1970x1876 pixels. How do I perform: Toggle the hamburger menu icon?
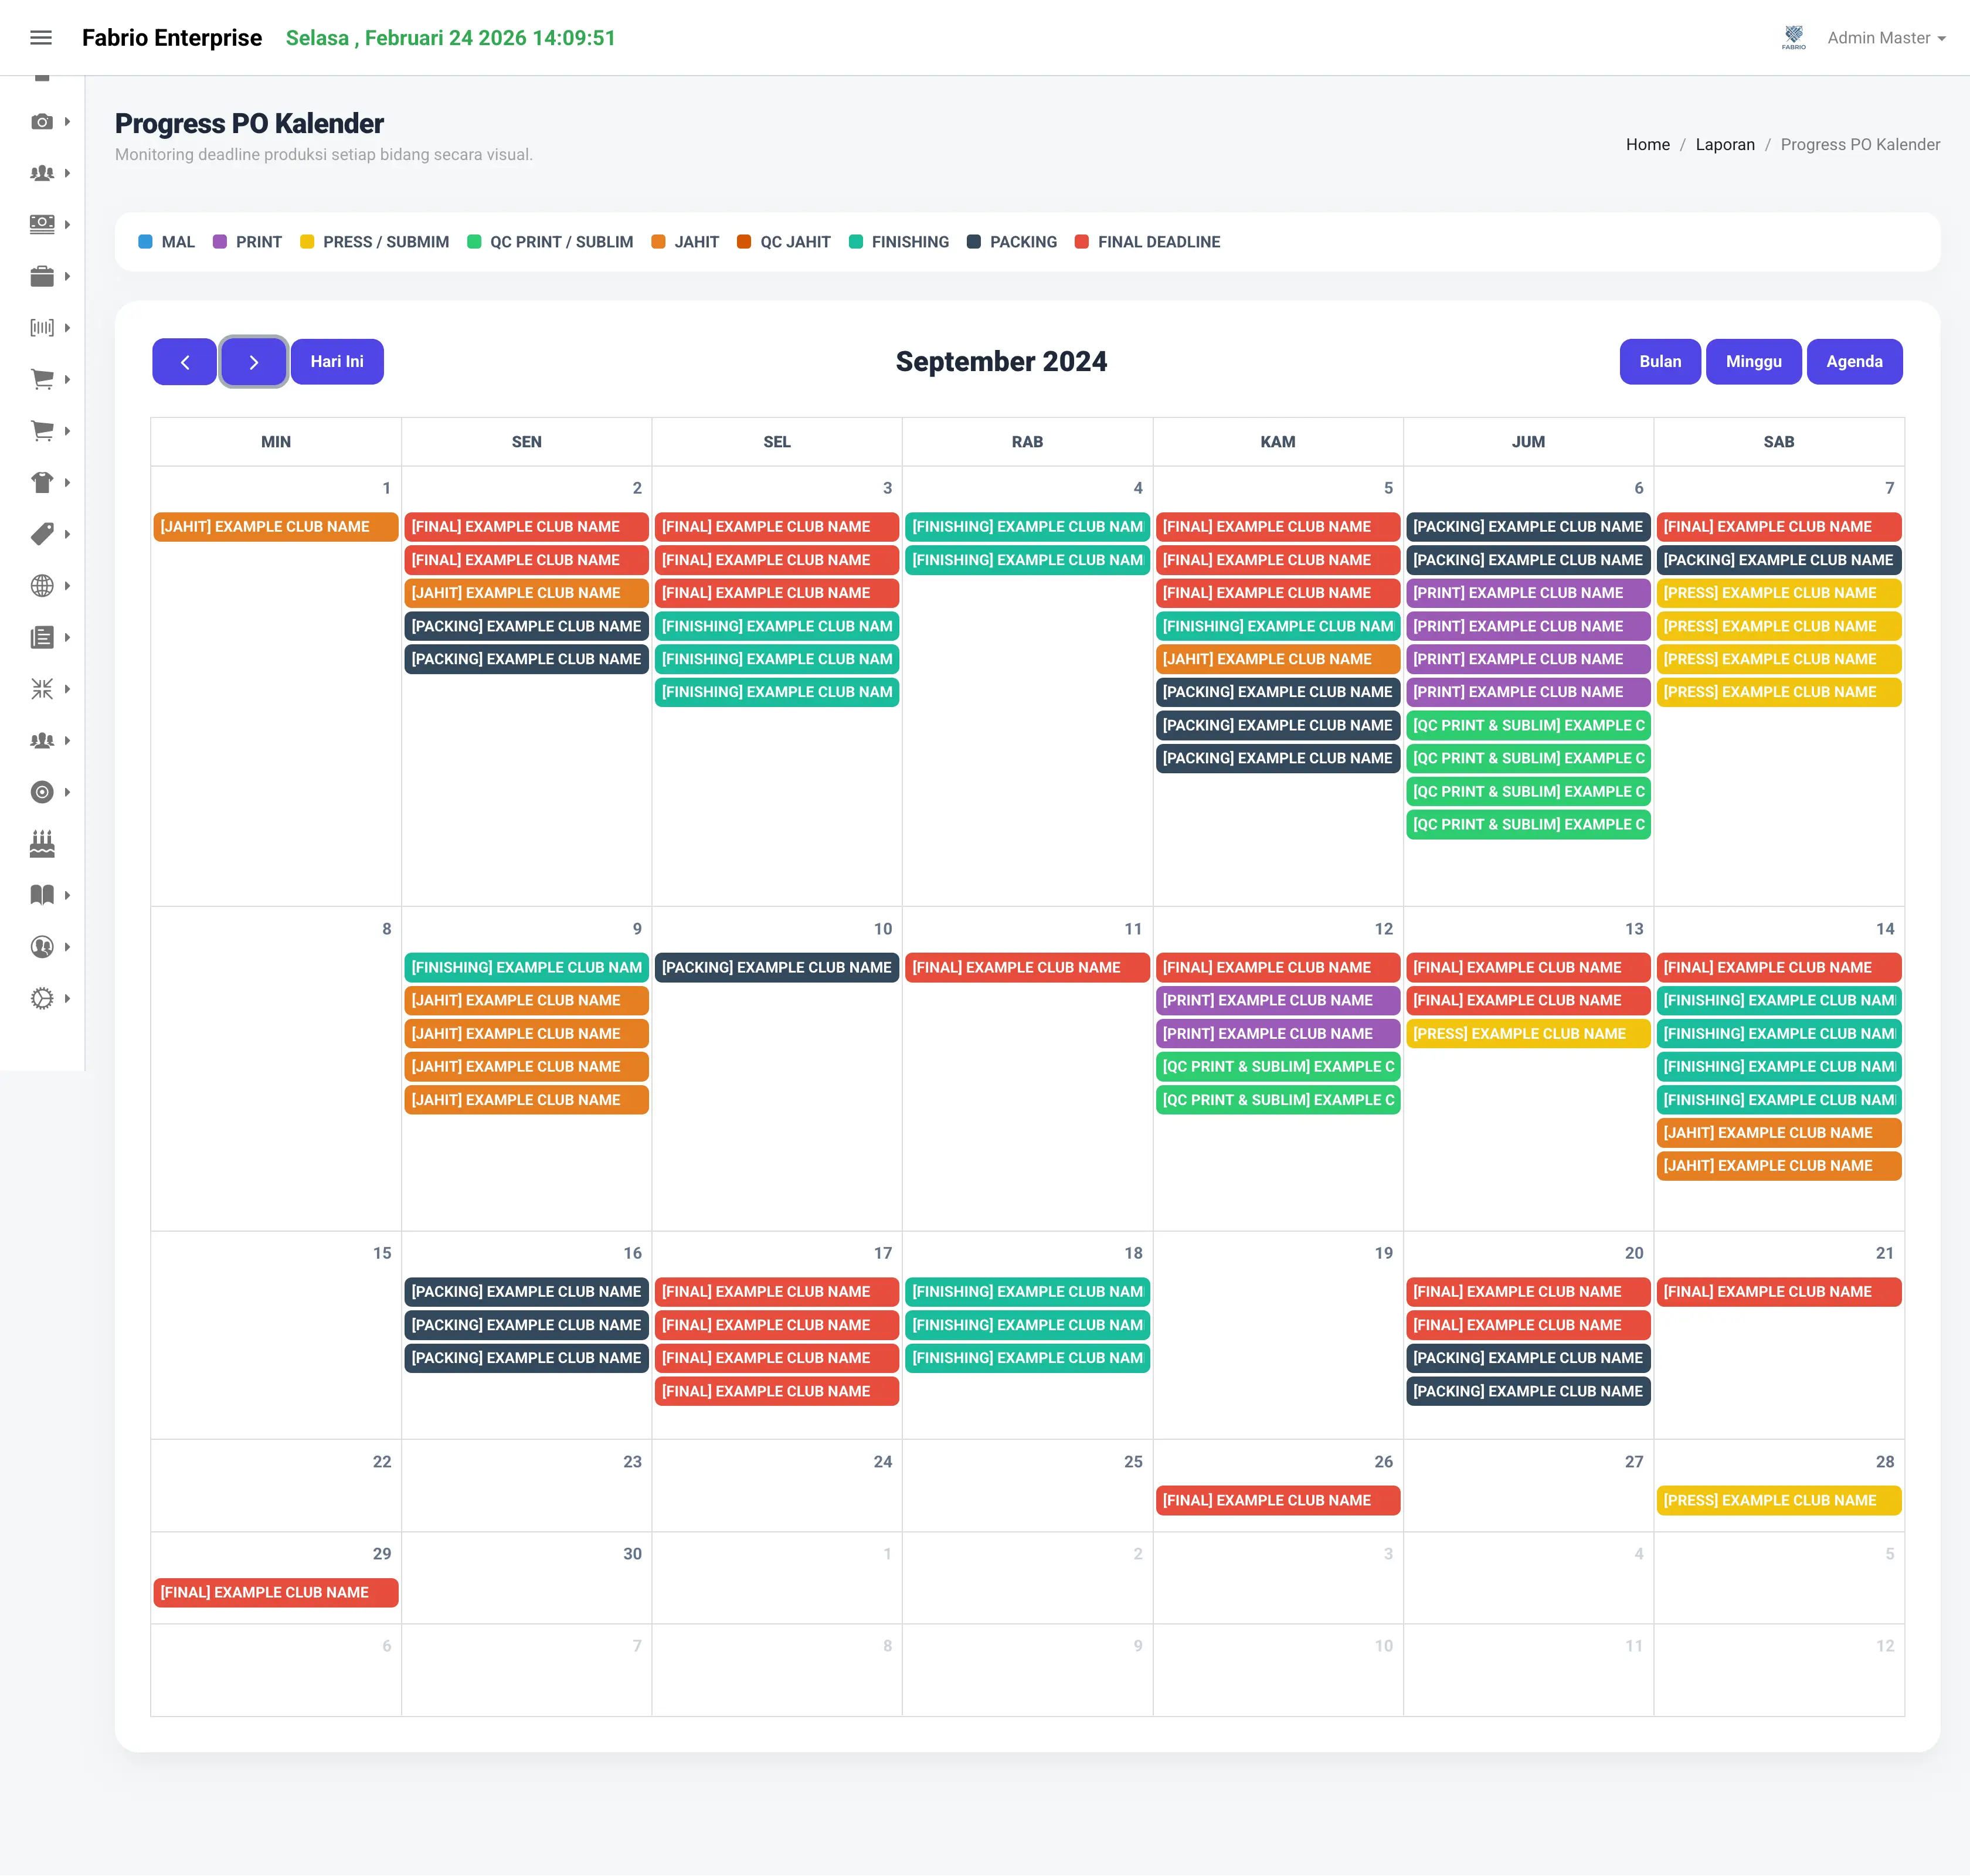click(41, 38)
